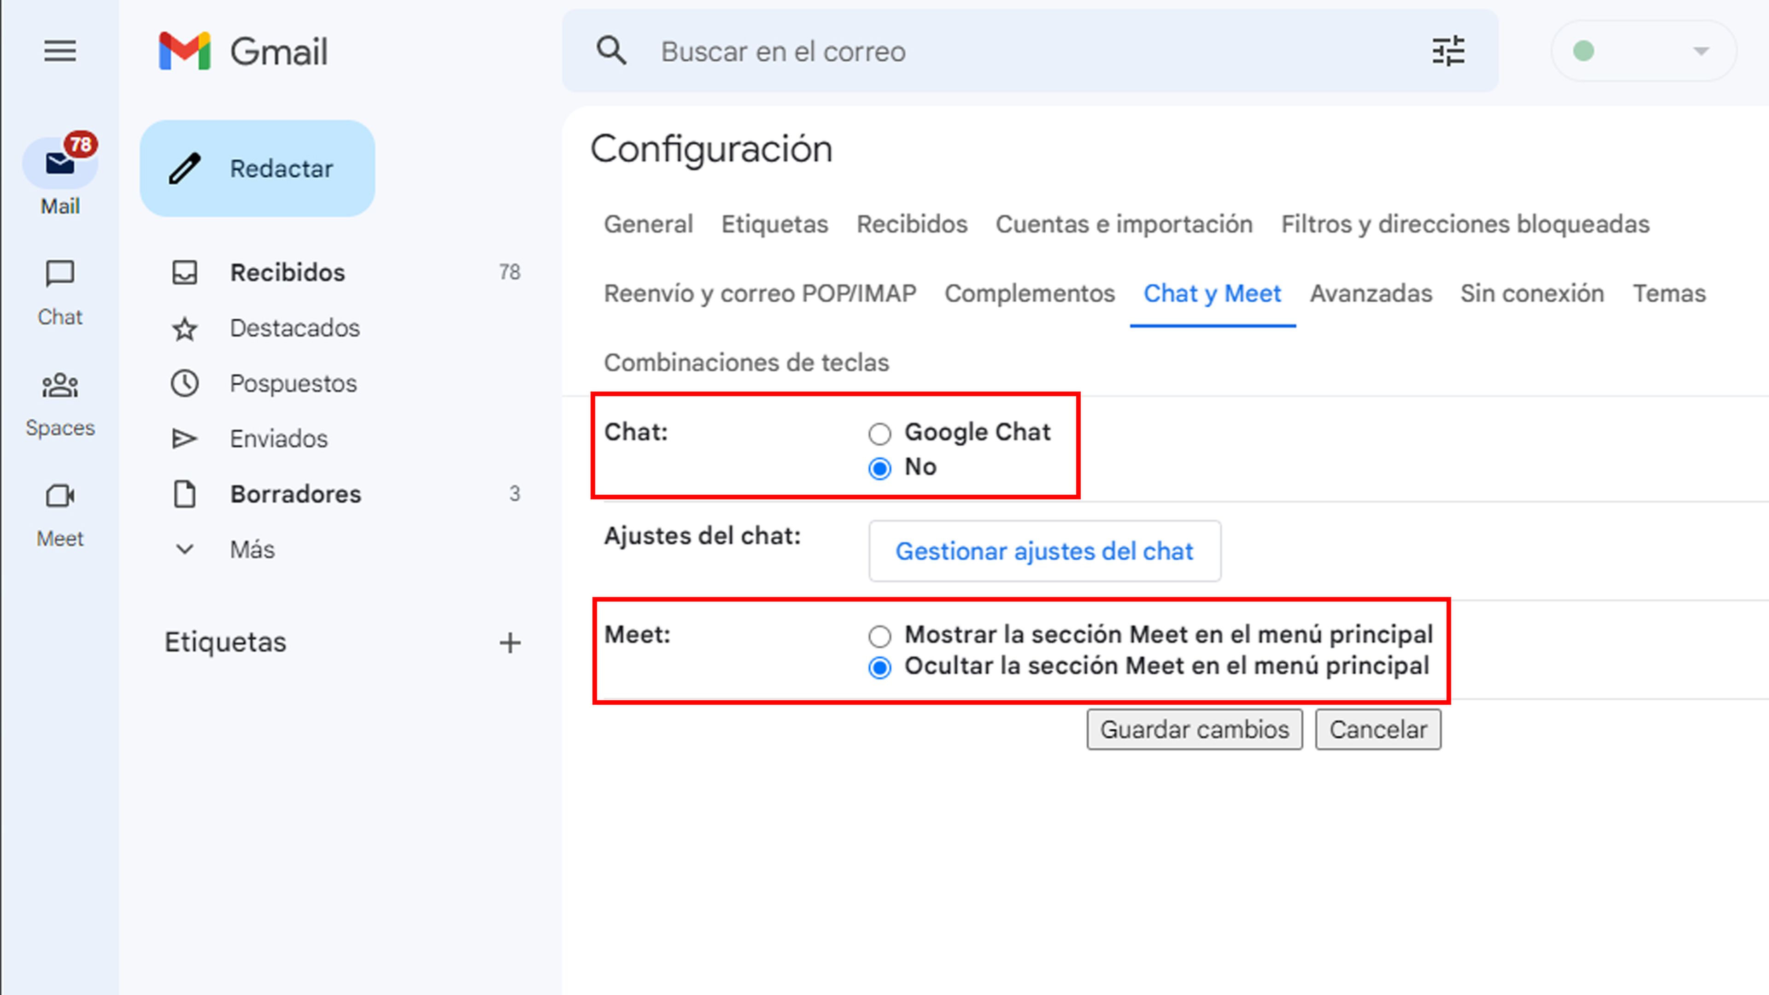Viewport: 1769px width, 995px height.
Task: Enable Mostrar la sección Meet option
Action: point(879,633)
